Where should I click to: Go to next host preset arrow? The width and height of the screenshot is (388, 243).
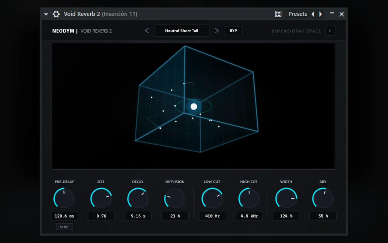pyautogui.click(x=320, y=14)
